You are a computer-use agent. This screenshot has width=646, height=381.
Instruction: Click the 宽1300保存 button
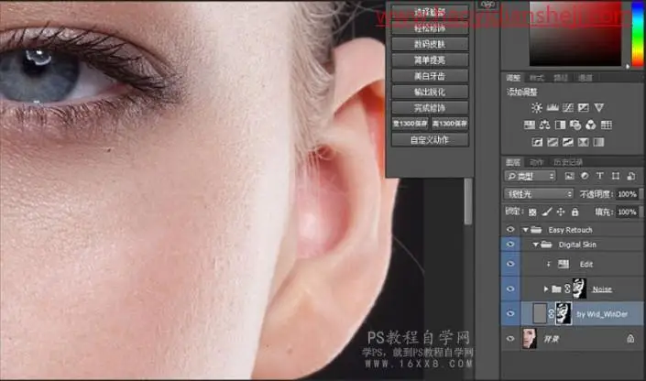[x=410, y=124]
